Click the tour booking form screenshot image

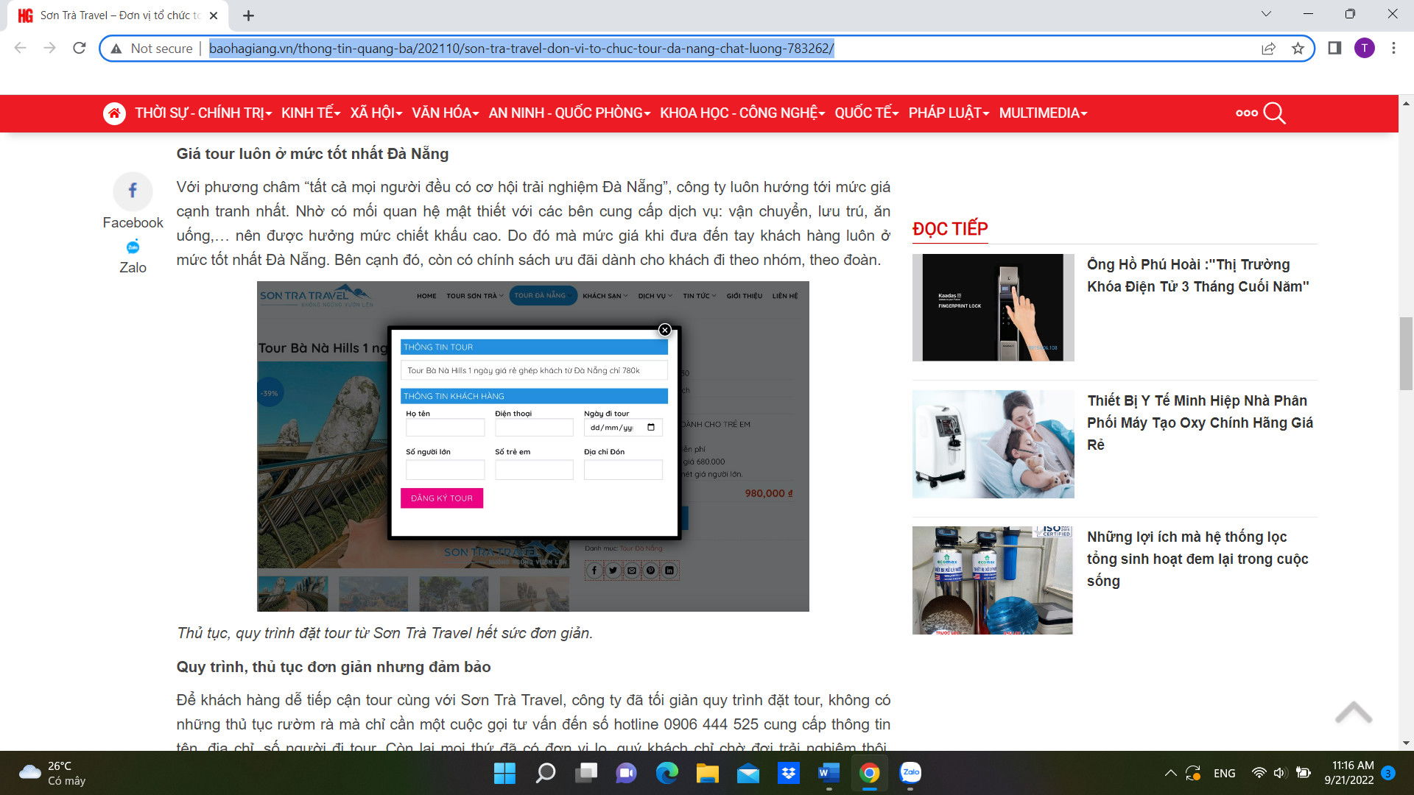[x=533, y=446]
